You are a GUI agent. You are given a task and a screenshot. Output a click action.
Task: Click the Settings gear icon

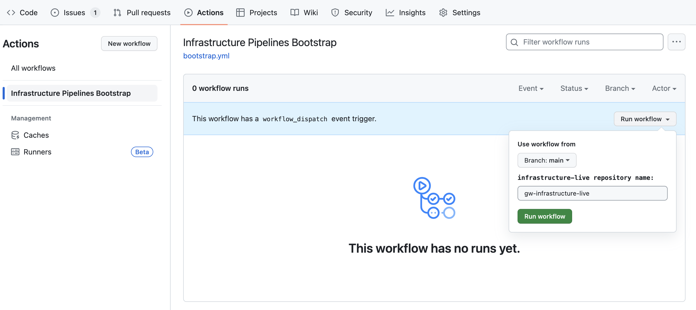tap(442, 12)
